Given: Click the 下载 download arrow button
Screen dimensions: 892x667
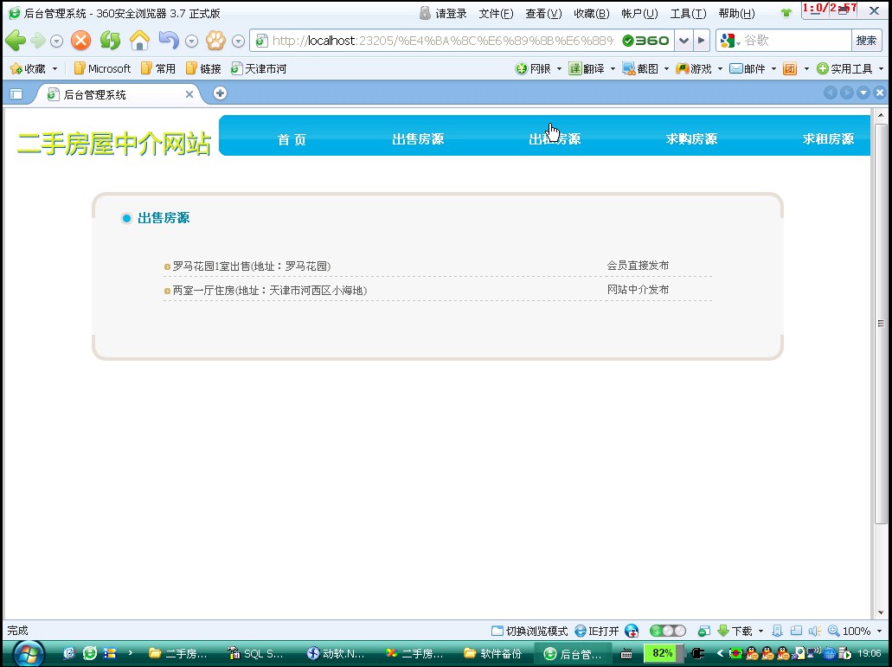Looking at the screenshot, I should click(735, 631).
